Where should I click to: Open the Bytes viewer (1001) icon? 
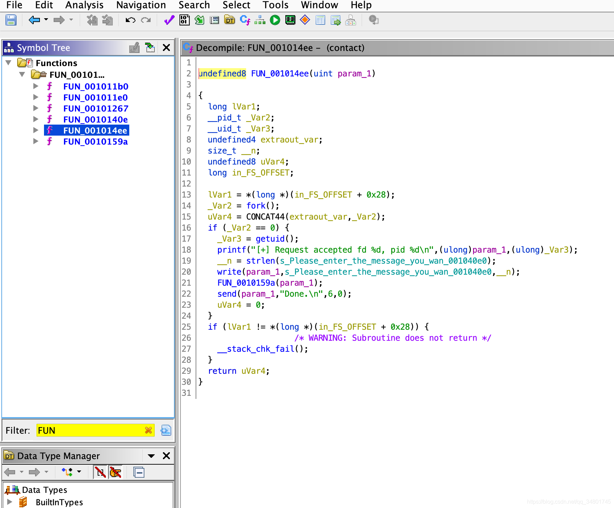184,20
